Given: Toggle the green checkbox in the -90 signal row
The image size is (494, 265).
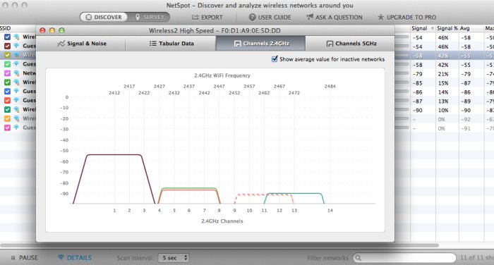Looking at the screenshot, I should pyautogui.click(x=7, y=109).
